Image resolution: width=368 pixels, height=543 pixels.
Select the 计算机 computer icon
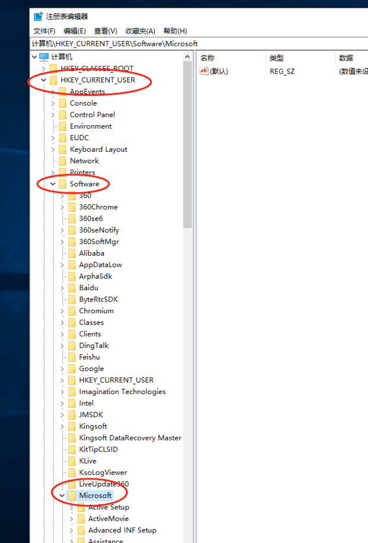click(44, 56)
